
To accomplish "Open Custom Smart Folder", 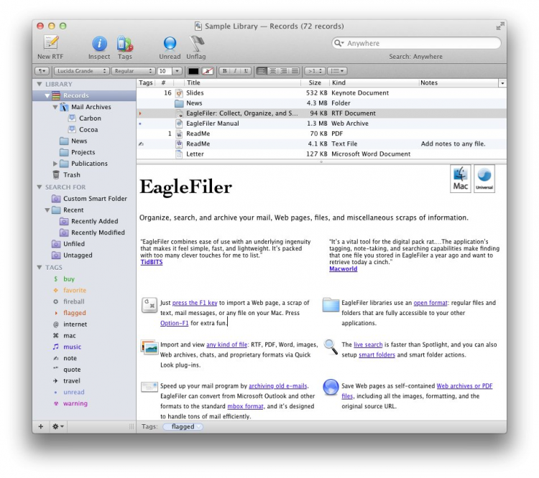I will pos(95,199).
